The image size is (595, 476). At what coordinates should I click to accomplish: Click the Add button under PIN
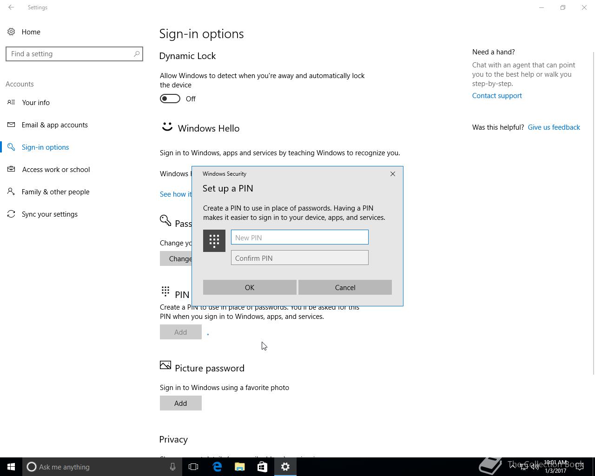(181, 332)
